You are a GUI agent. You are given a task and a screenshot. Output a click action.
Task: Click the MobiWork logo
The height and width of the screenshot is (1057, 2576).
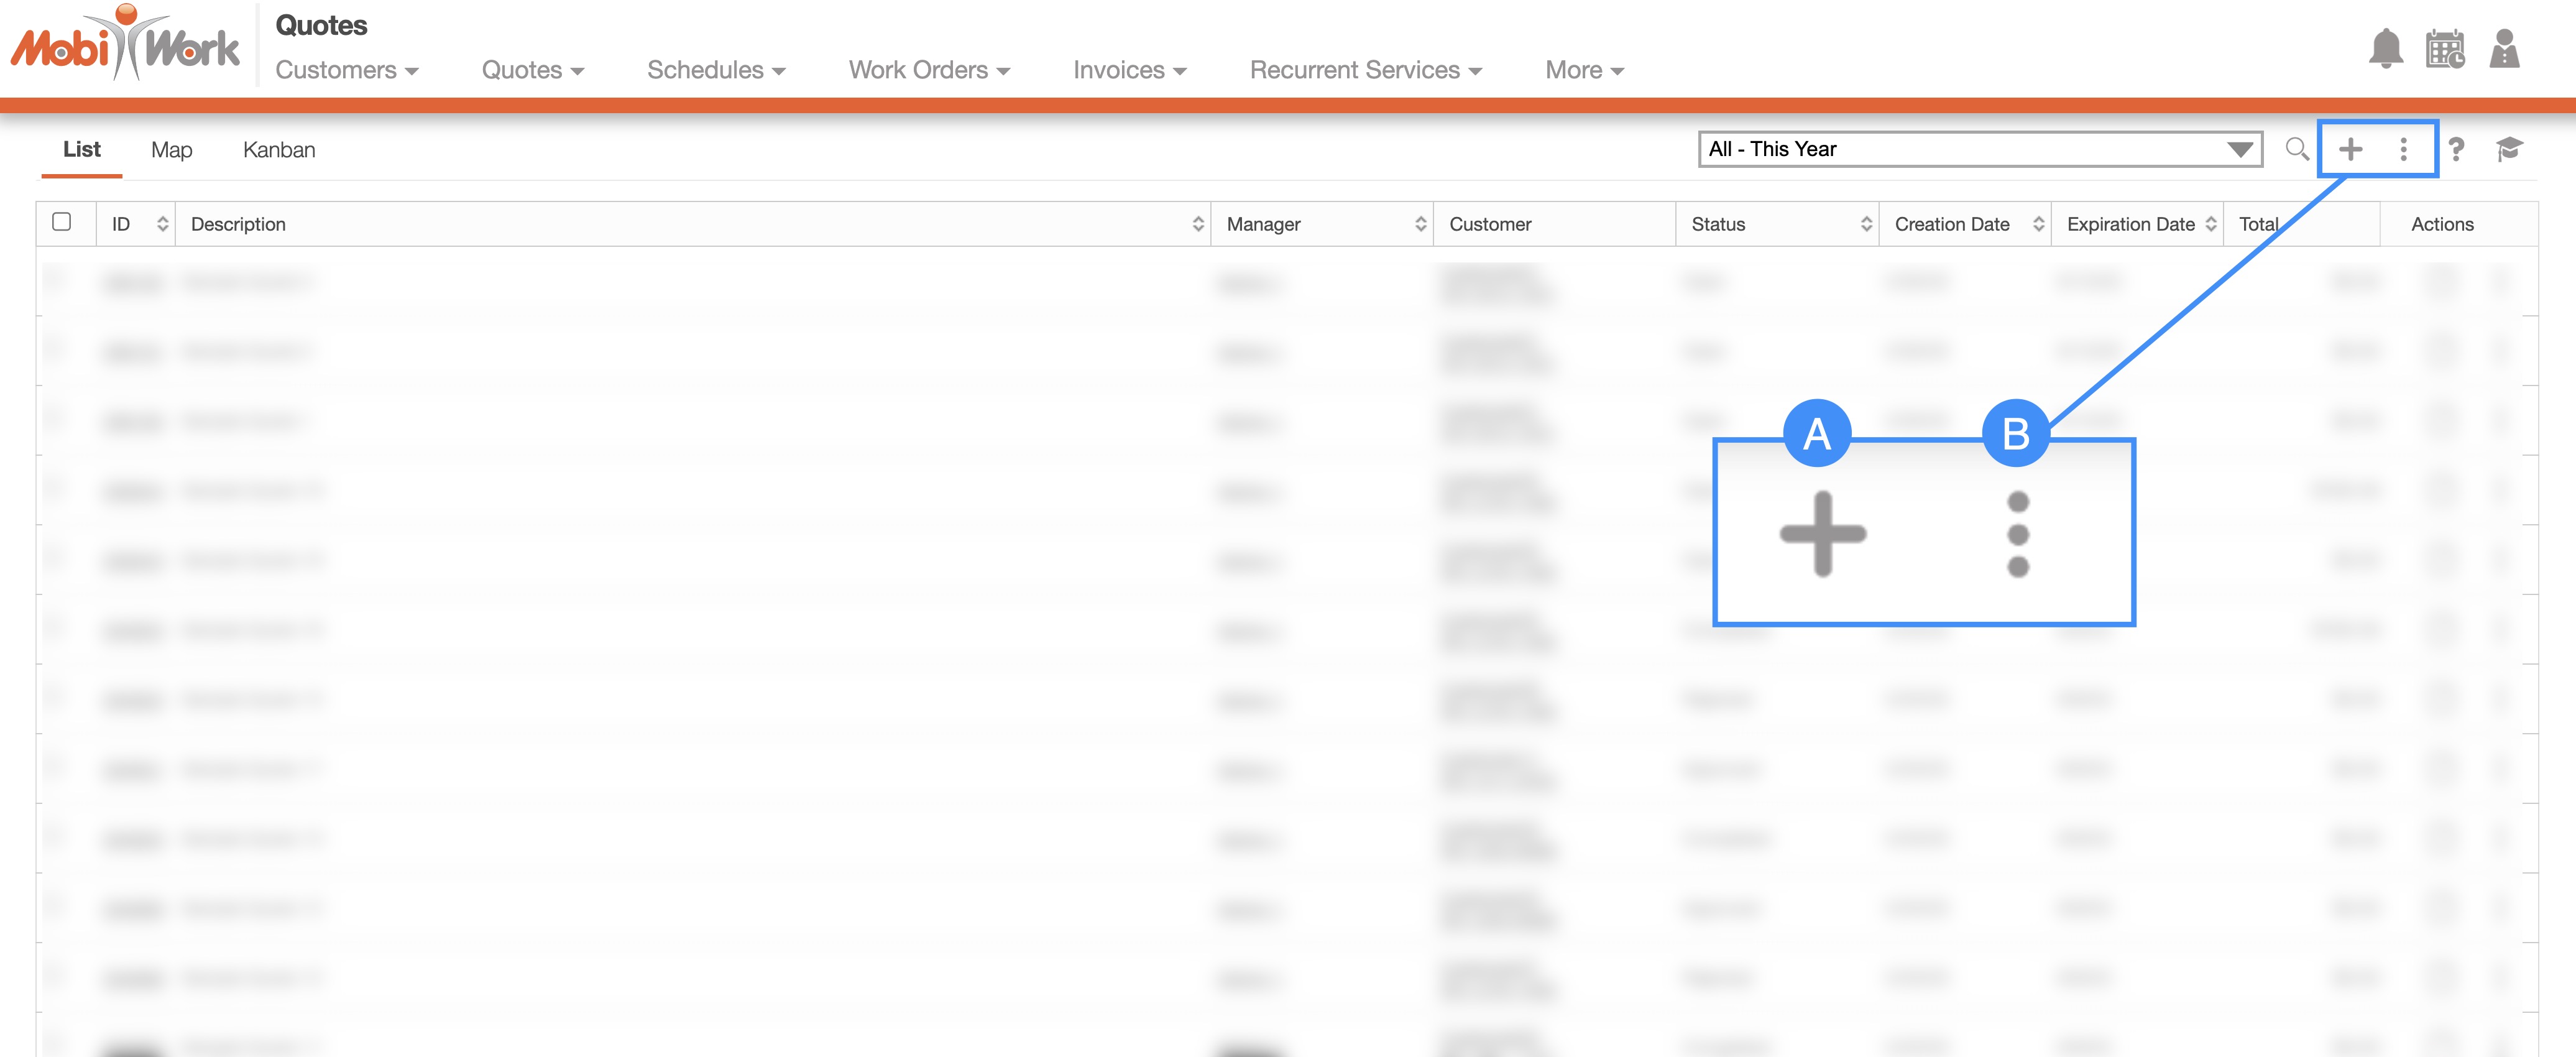coord(125,45)
